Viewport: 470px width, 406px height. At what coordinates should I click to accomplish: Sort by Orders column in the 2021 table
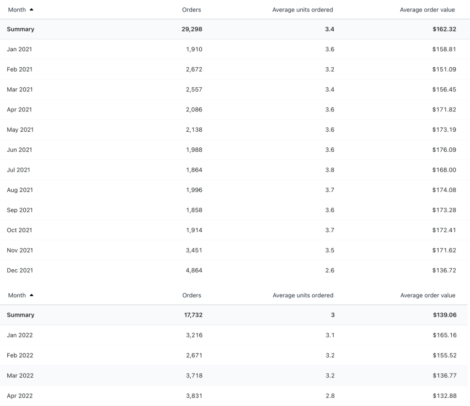pyautogui.click(x=191, y=10)
